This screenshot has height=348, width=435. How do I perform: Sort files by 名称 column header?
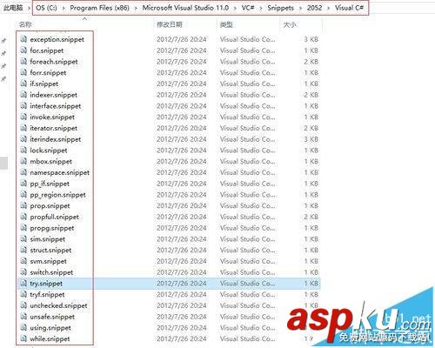click(25, 24)
